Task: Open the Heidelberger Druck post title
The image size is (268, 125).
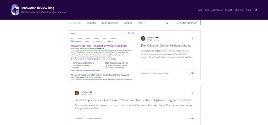Action: (x=133, y=100)
